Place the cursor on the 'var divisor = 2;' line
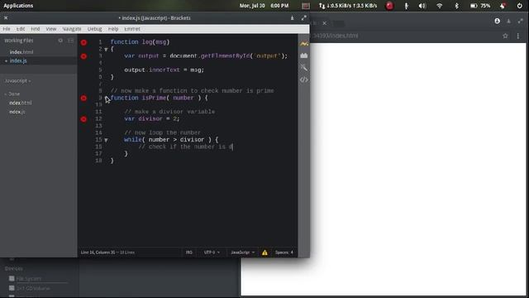 point(152,119)
